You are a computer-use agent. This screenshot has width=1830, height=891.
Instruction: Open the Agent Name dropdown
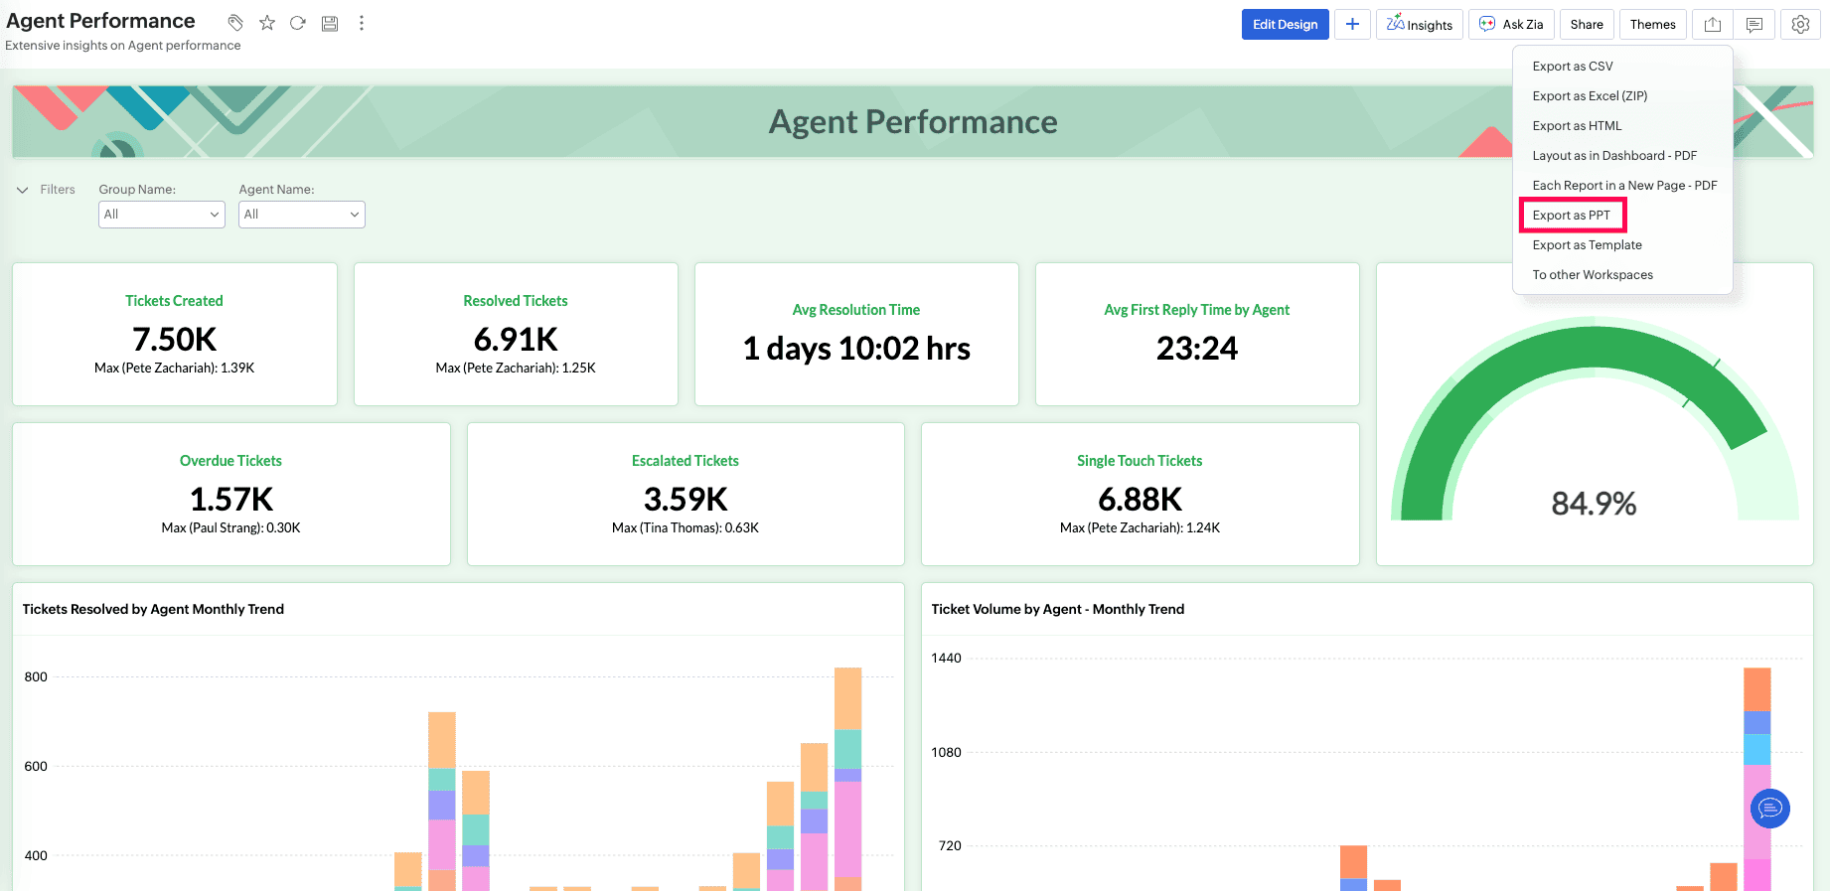(302, 215)
